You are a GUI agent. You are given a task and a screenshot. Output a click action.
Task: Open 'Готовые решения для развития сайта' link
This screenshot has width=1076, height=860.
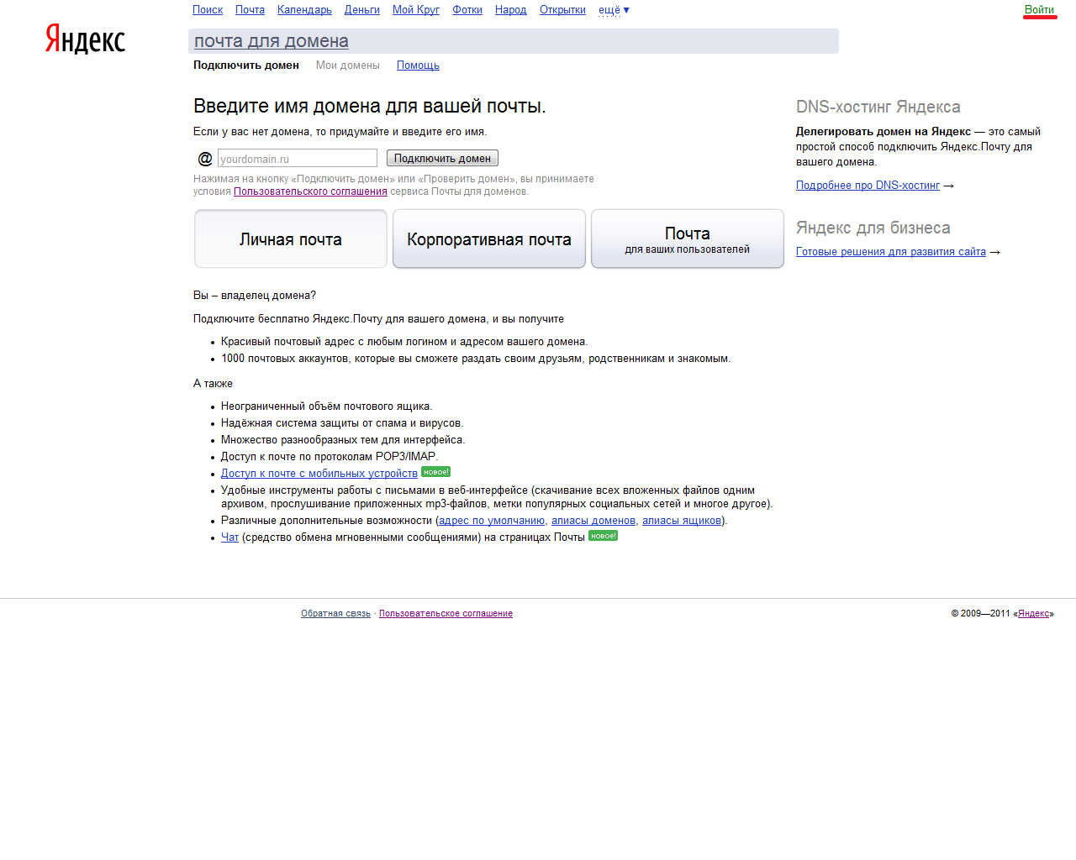pyautogui.click(x=890, y=252)
